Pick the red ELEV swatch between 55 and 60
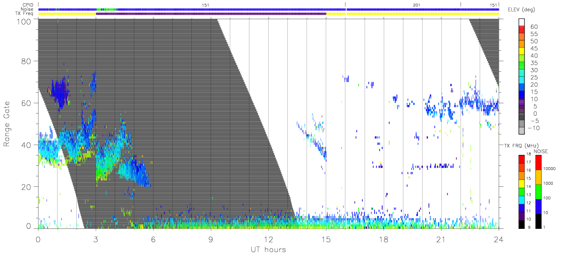 (522, 30)
